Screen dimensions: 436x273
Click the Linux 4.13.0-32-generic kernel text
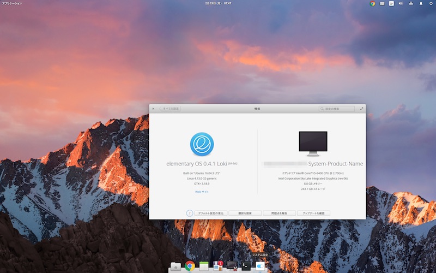tap(202, 179)
